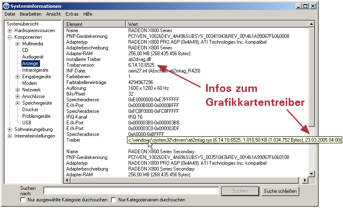This screenshot has height=208, width=343.
Task: Click the horizontal scrollbar left arrow
Action: [67, 180]
